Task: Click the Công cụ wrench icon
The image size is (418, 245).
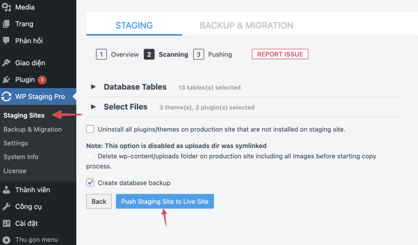Action: click(x=7, y=206)
